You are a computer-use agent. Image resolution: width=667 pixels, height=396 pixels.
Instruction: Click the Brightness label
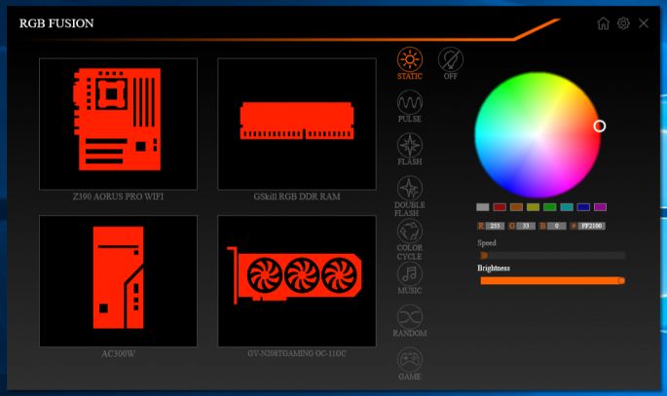494,269
